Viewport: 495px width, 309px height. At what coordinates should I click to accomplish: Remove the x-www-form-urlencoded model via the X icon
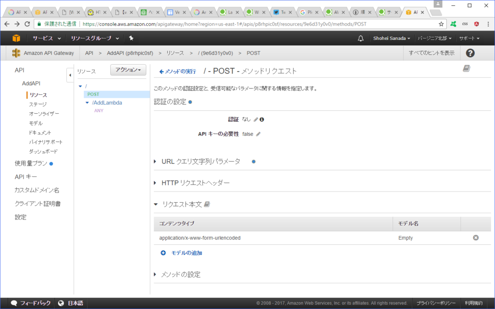[x=476, y=237]
